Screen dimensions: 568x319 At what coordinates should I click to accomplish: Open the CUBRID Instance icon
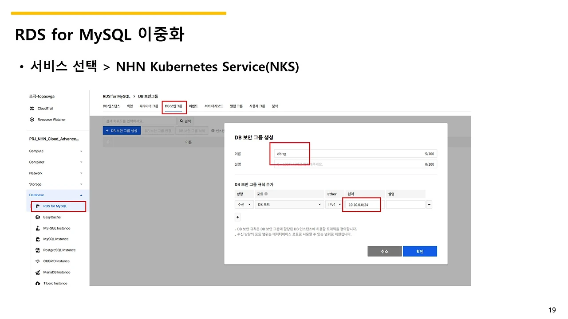tap(38, 261)
